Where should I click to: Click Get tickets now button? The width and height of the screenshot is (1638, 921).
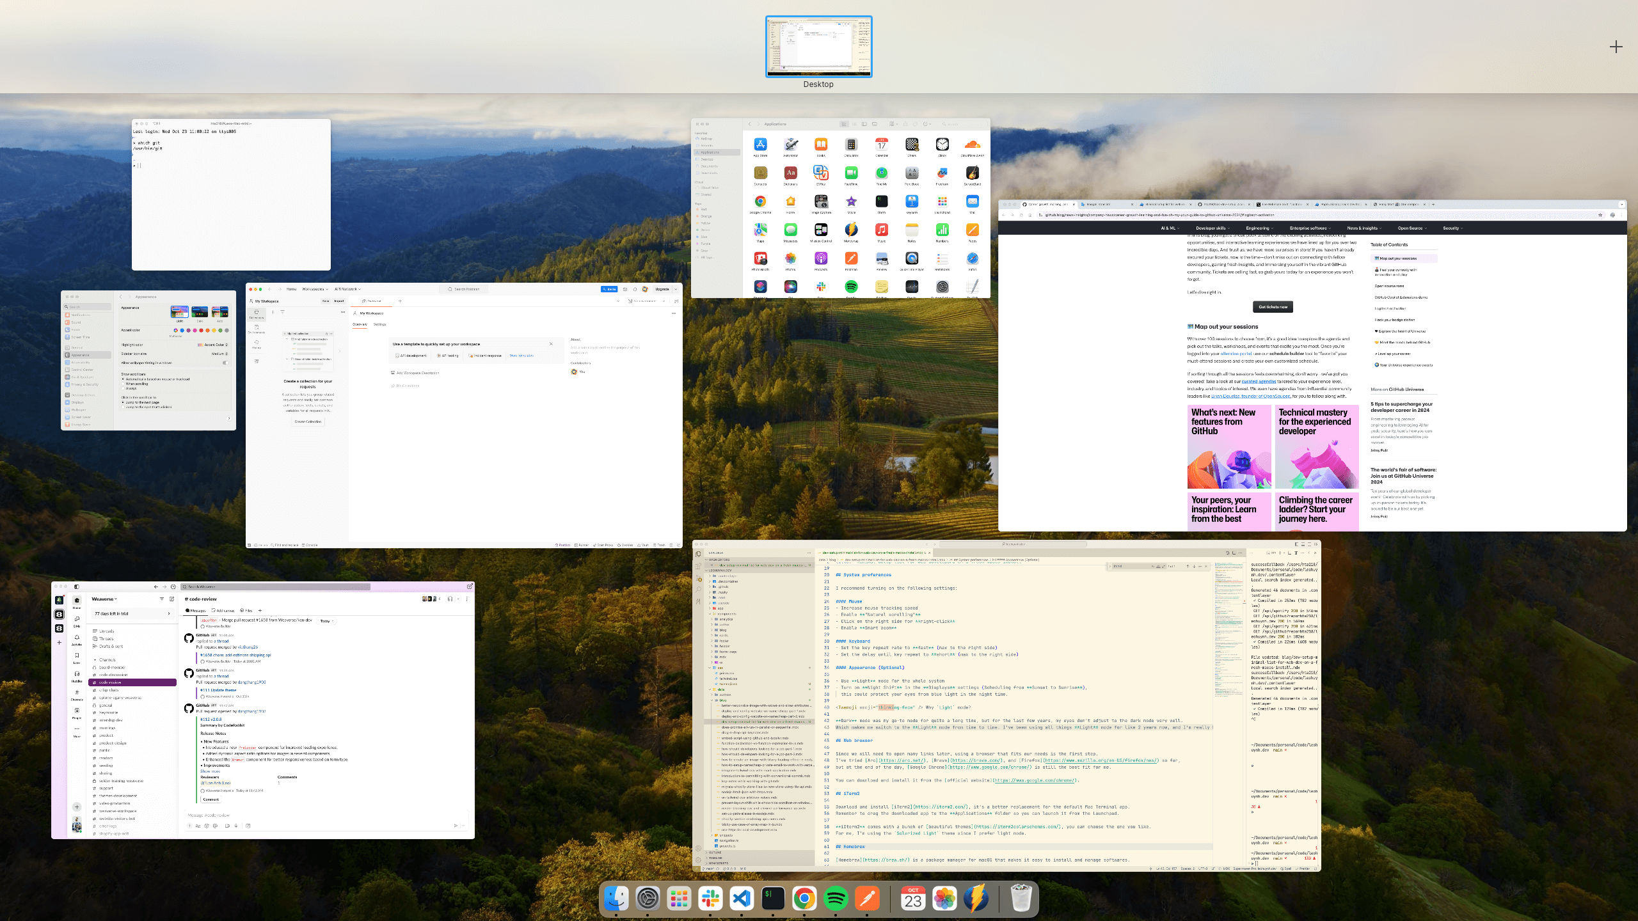(x=1273, y=307)
